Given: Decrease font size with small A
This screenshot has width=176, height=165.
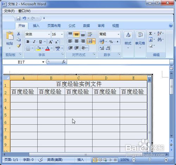Looking at the screenshot, I should pos(57,42).
